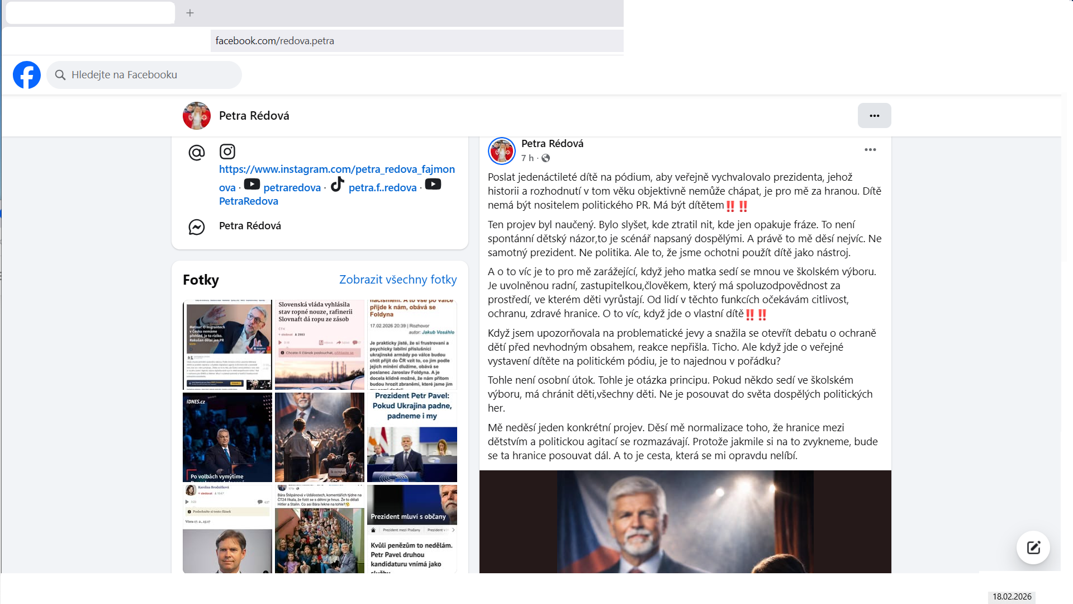Click the browser address bar URL

275,41
